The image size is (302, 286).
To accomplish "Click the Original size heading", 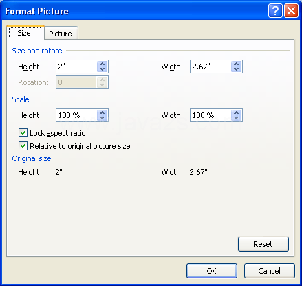I will click(x=32, y=158).
